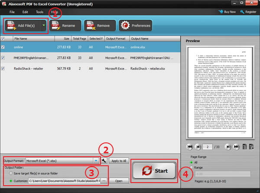Jump to first preview page

tap(189, 147)
